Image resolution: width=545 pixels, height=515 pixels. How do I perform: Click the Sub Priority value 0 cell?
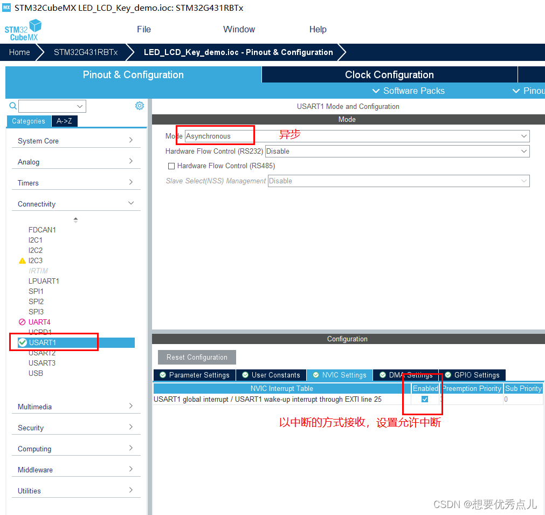[x=523, y=399]
